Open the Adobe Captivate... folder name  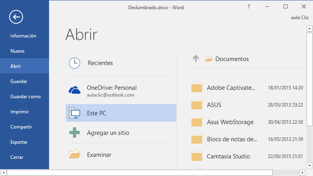(231, 88)
